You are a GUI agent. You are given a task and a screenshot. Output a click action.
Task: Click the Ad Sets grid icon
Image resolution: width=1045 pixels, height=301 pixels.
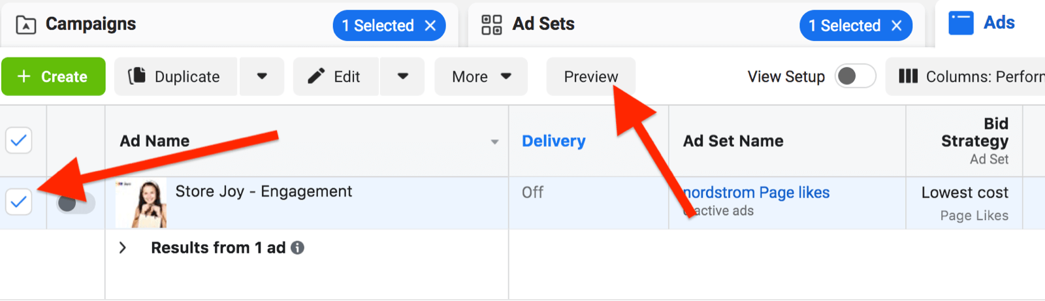(491, 25)
